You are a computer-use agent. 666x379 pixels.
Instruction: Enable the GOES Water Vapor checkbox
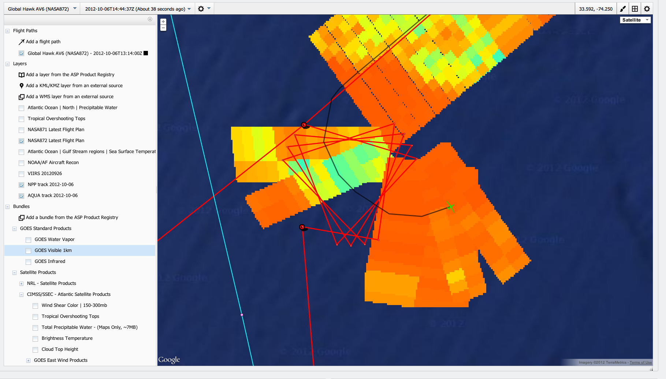click(x=29, y=240)
